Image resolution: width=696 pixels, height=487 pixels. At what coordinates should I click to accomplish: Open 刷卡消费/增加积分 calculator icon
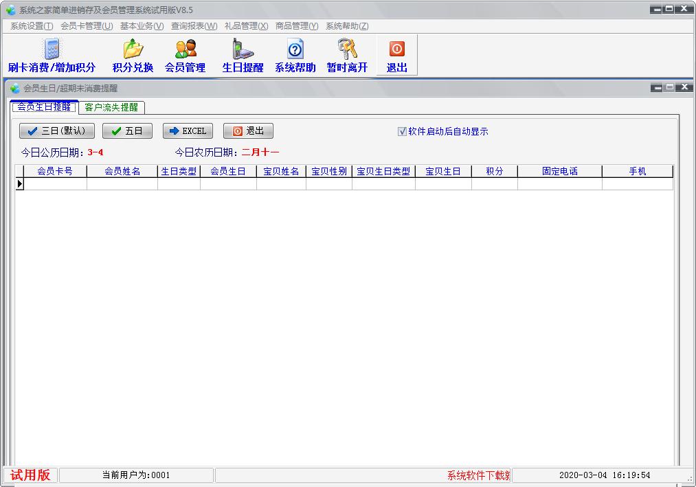pos(52,49)
